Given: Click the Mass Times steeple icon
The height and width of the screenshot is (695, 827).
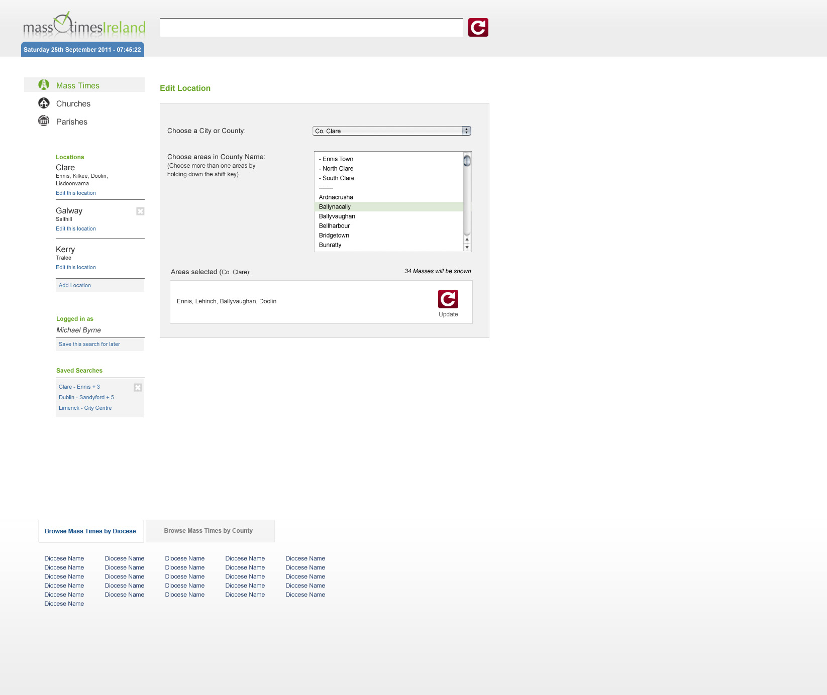Looking at the screenshot, I should pos(44,85).
